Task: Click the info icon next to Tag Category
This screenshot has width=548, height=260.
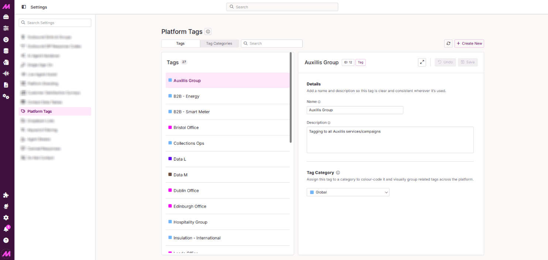Action: coord(338,173)
